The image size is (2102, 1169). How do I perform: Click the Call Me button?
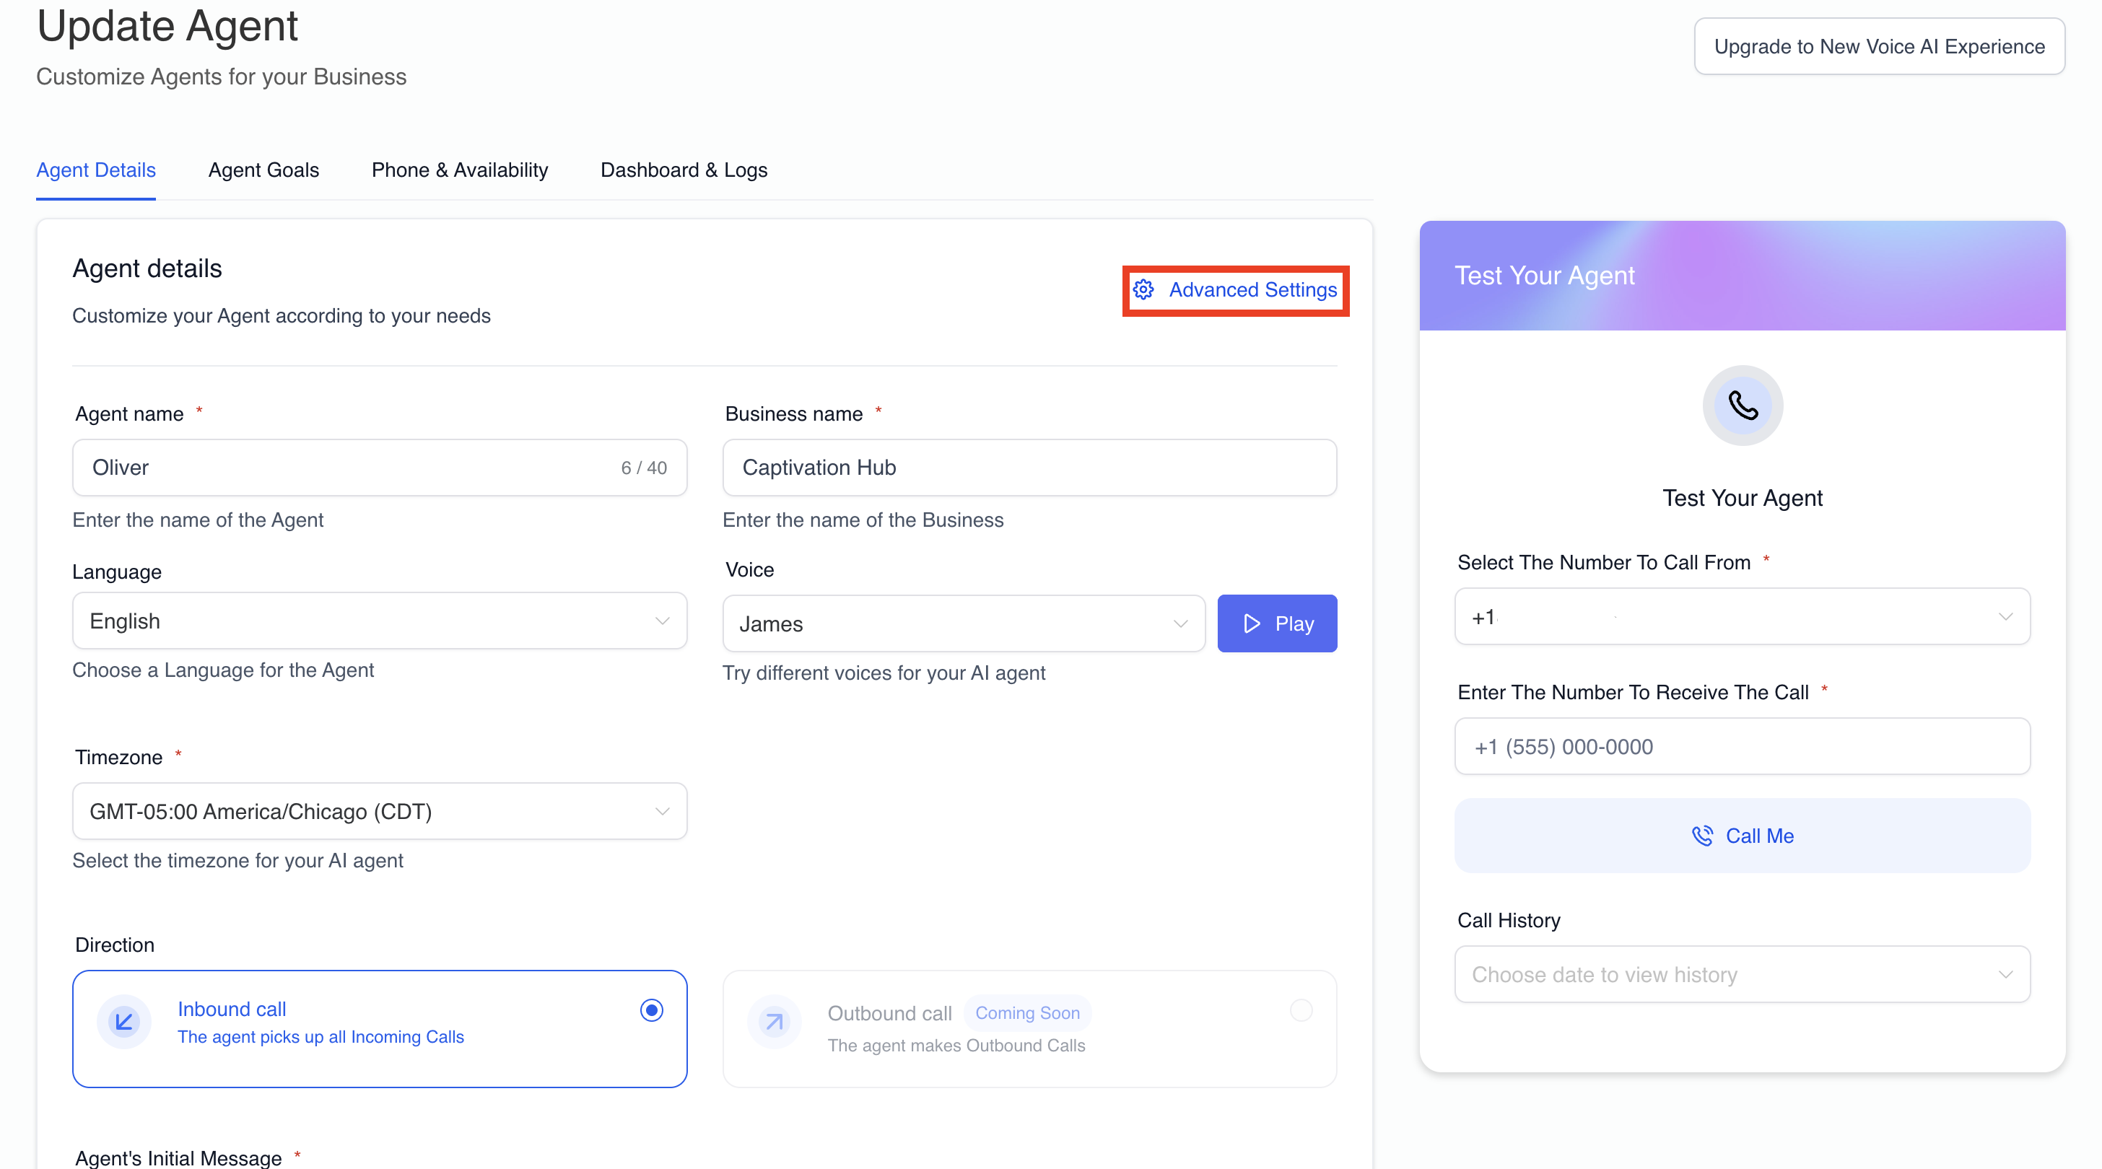tap(1742, 836)
